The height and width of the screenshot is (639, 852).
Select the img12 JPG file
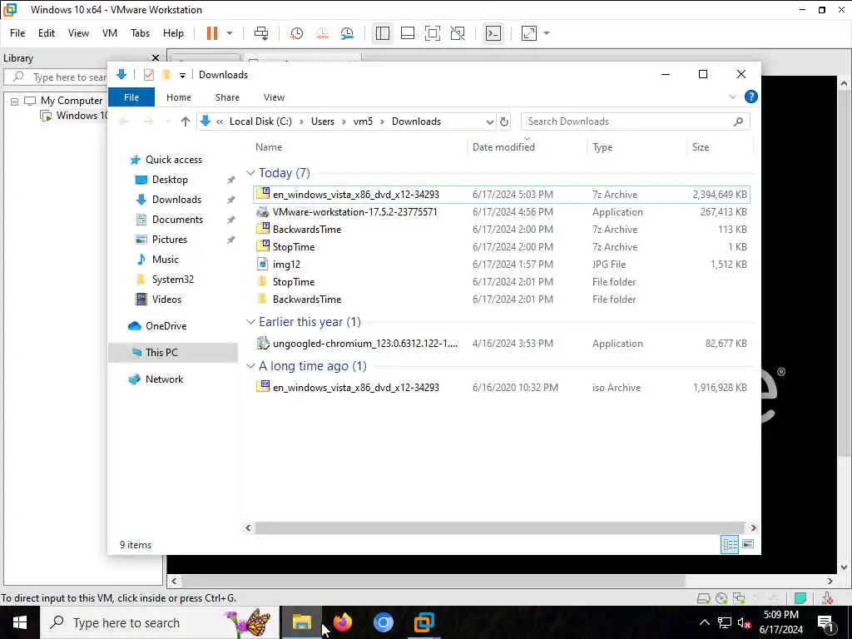coord(502,264)
